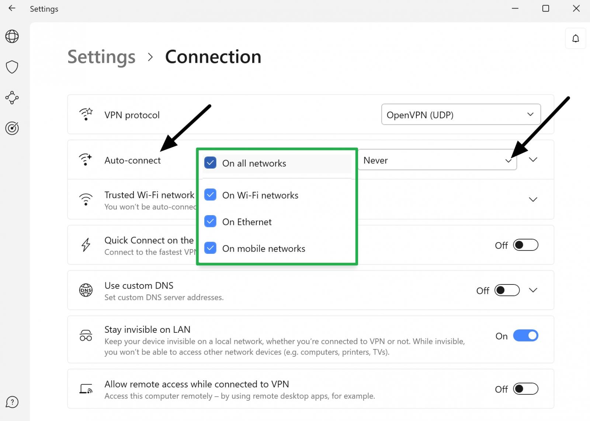Open Meshnet from the sidebar

point(12,98)
